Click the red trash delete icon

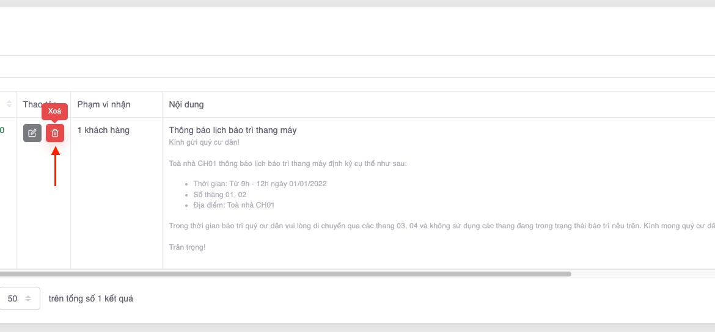tap(55, 133)
